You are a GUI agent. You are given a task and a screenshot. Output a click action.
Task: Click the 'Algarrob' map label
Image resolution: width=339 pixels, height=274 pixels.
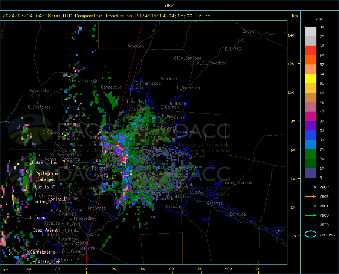pos(67,239)
